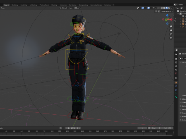186x139 pixels.
Task: Click the Scene name field
Action: tap(181, 5)
